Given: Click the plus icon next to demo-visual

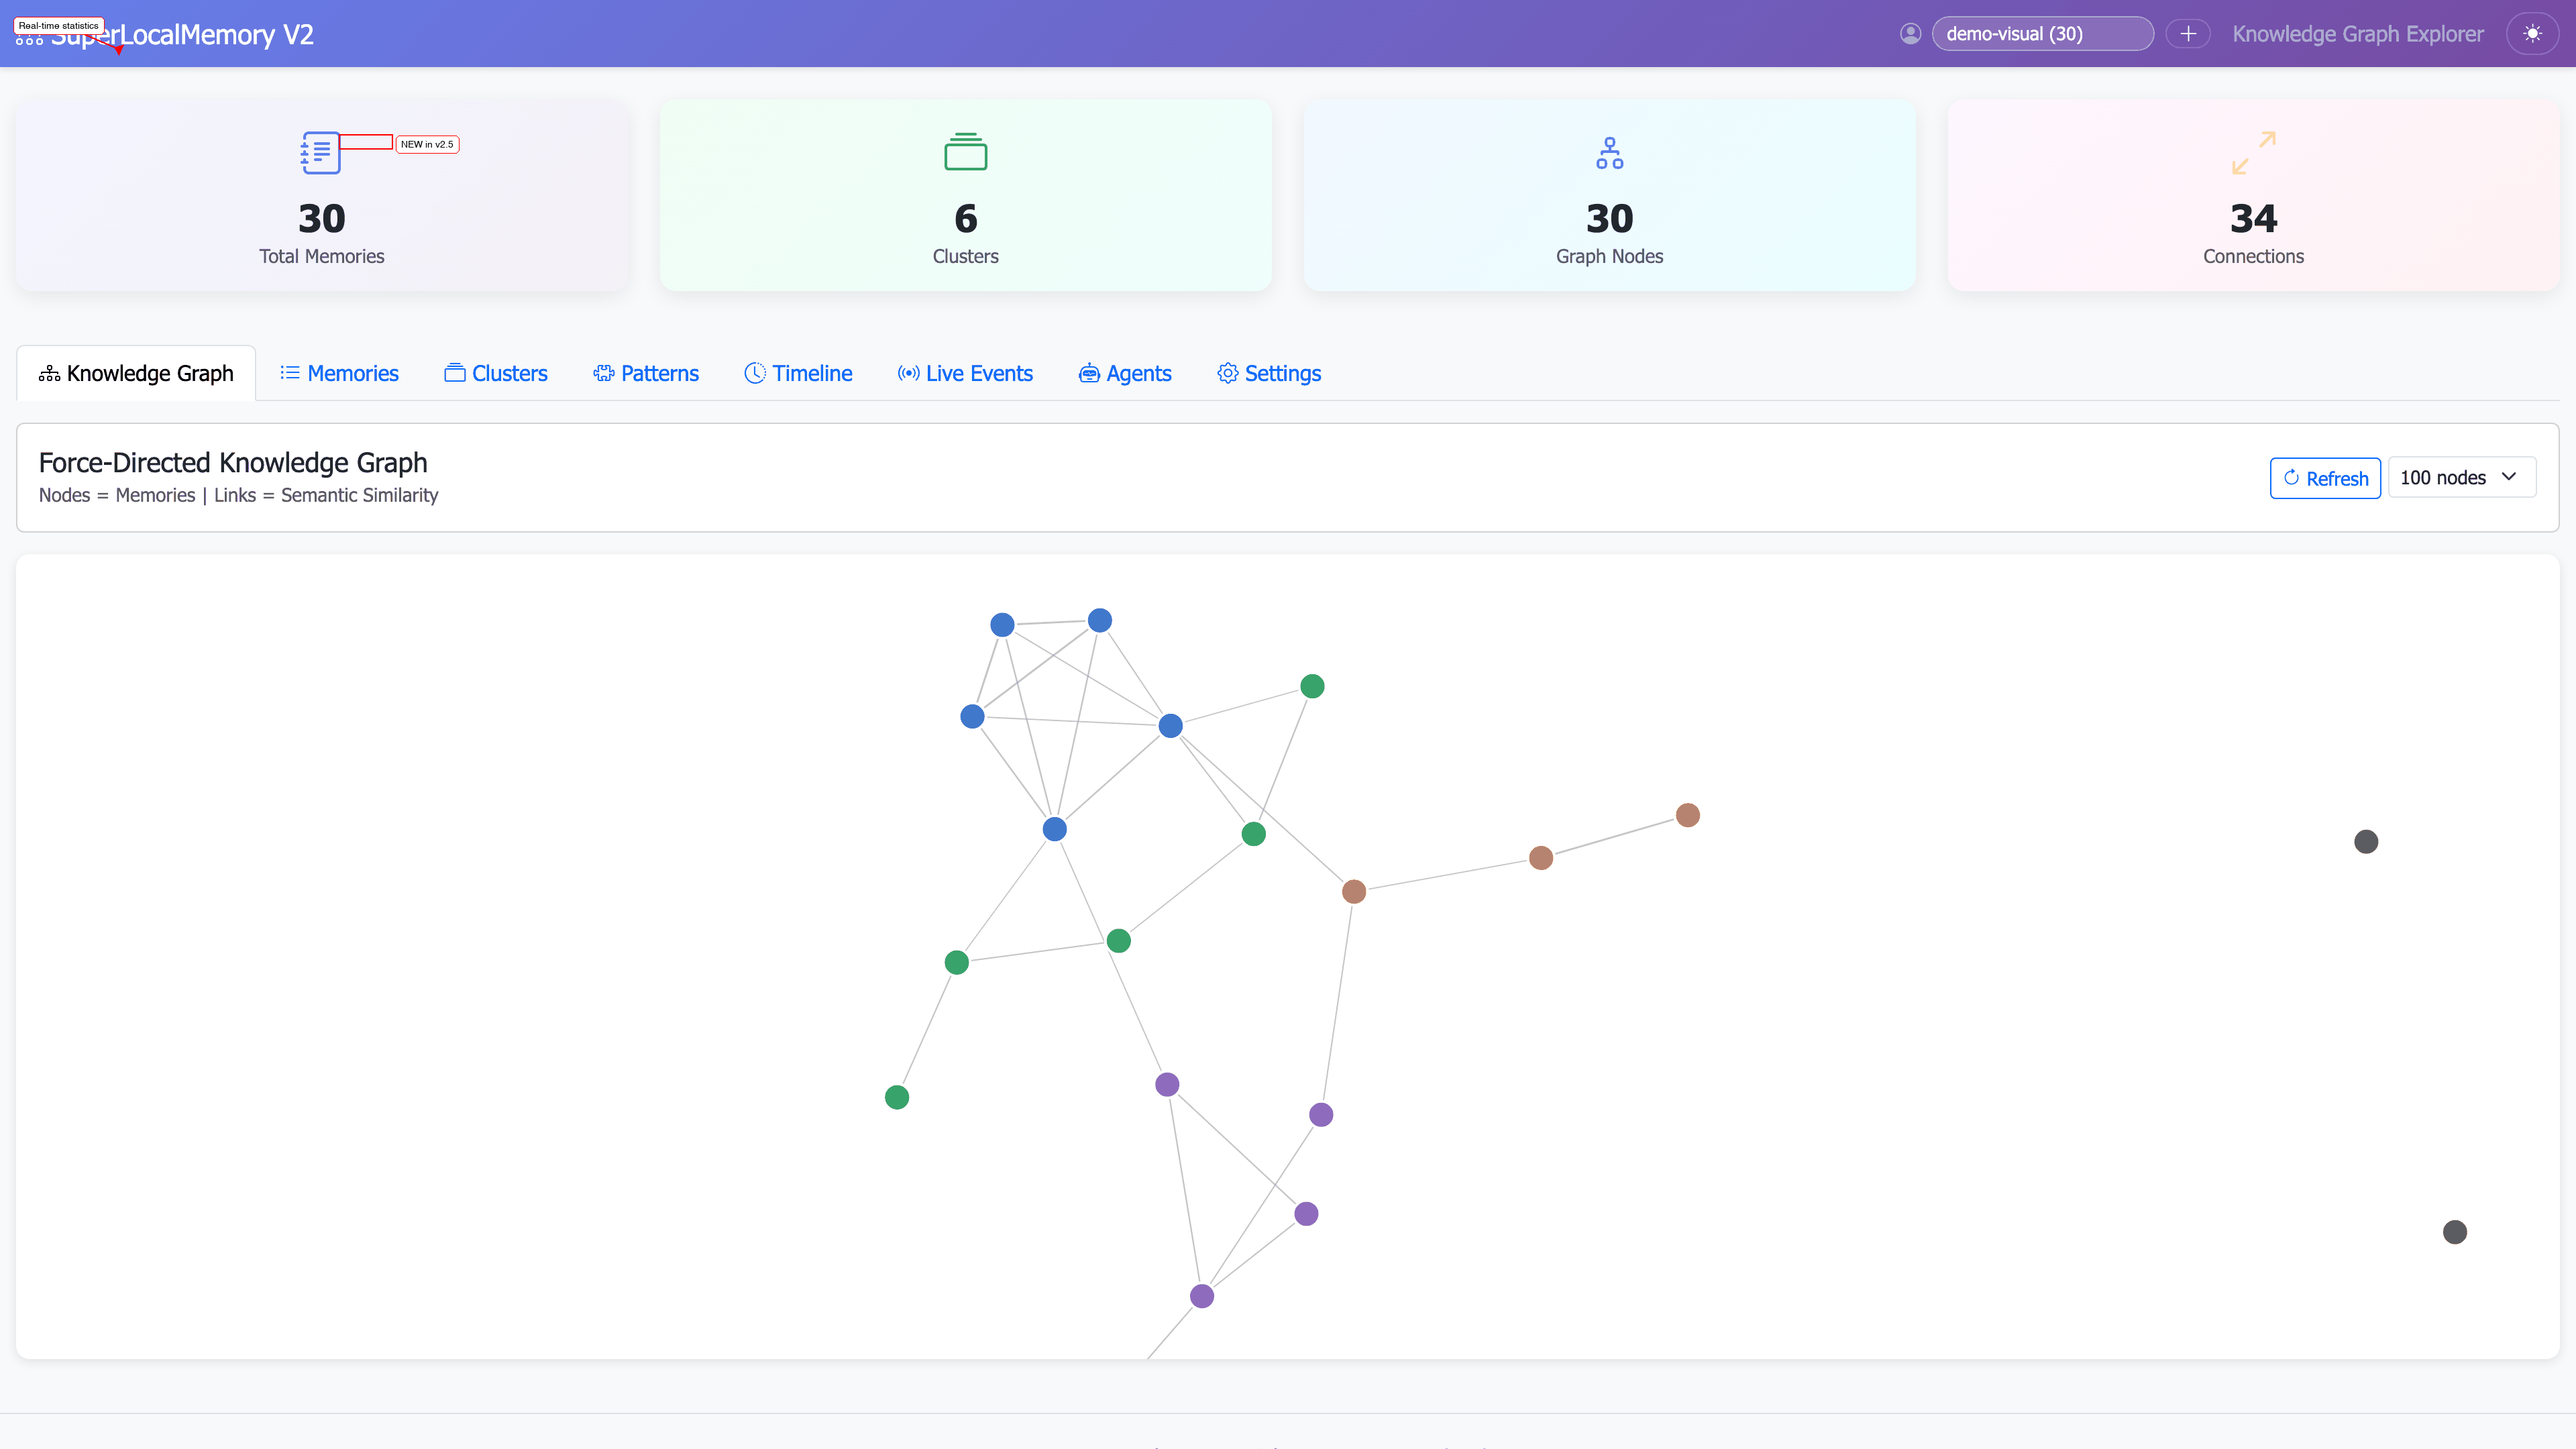Looking at the screenshot, I should 2189,33.
